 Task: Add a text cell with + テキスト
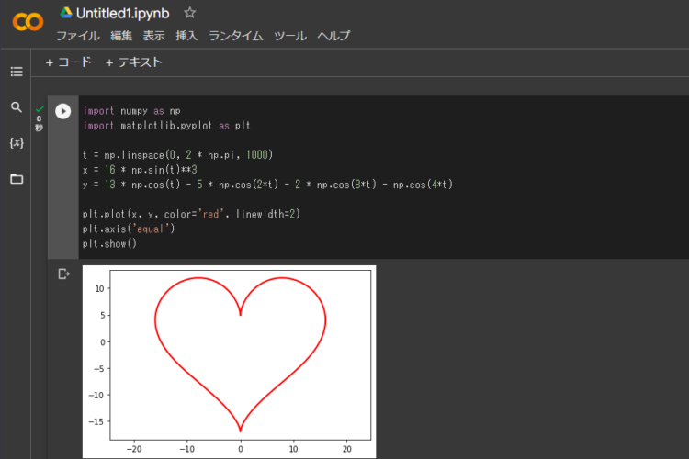click(x=133, y=62)
